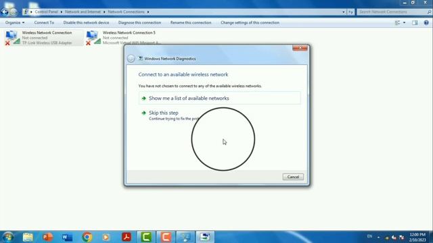Click the Explorer forward arrow
The width and height of the screenshot is (433, 243).
[x=14, y=12]
